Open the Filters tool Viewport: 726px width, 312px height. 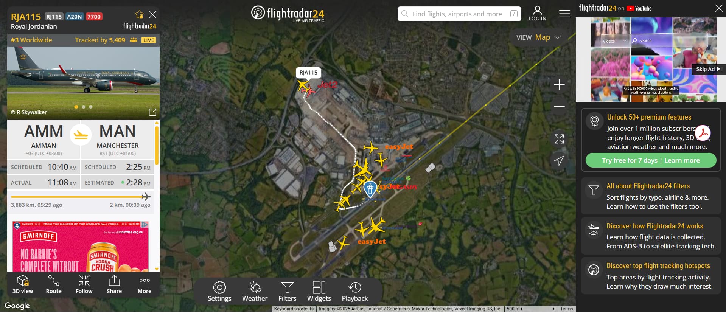pyautogui.click(x=287, y=291)
